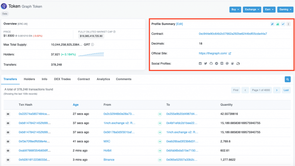Screen dimensions: 295x166
Task: Go to the Last page of transfers
Action: click(286, 90)
